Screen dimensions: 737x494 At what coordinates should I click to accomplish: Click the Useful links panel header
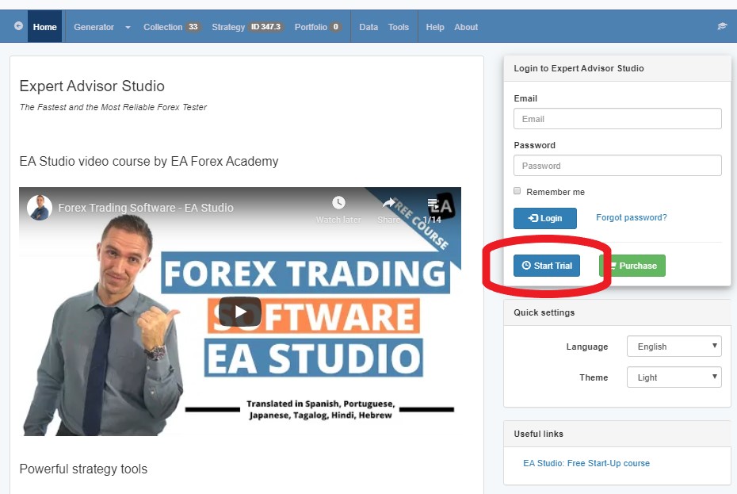tap(617, 434)
